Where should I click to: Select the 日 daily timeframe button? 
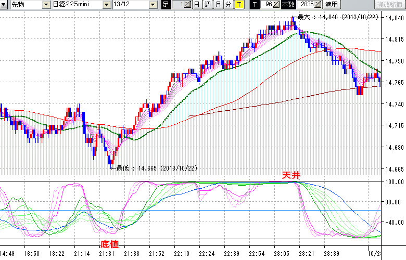pyautogui.click(x=197, y=4)
